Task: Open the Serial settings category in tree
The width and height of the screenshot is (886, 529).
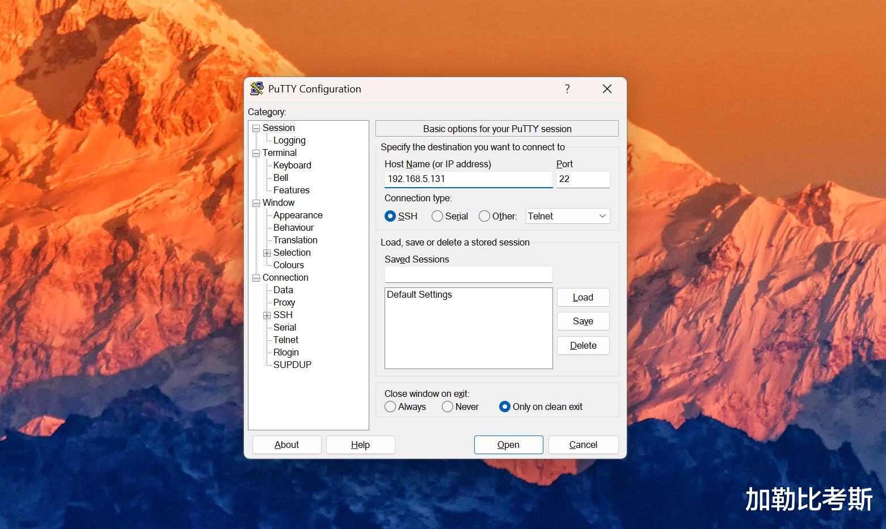Action: (x=285, y=328)
